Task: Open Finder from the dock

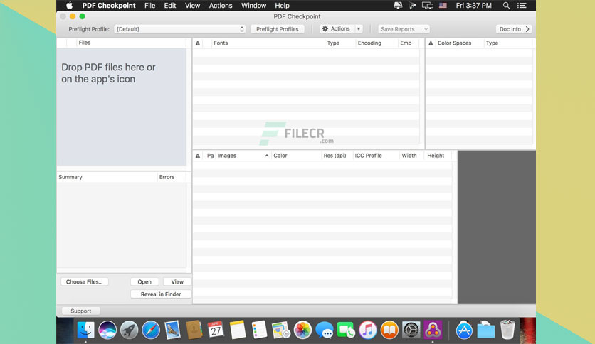Action: pos(85,330)
